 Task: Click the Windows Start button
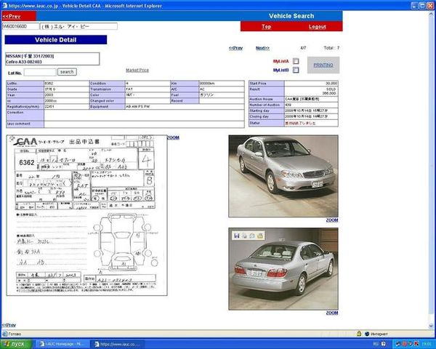tap(16, 343)
